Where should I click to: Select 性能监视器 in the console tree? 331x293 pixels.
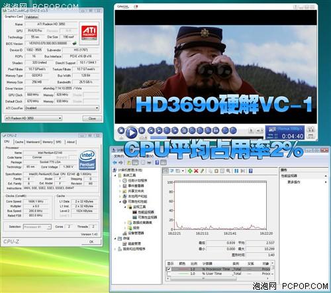click(x=146, y=212)
